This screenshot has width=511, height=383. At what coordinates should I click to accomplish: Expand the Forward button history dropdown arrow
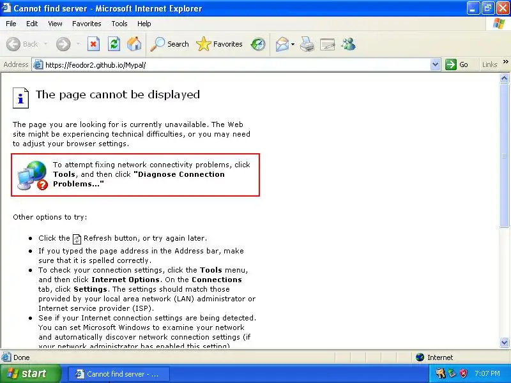pos(78,44)
